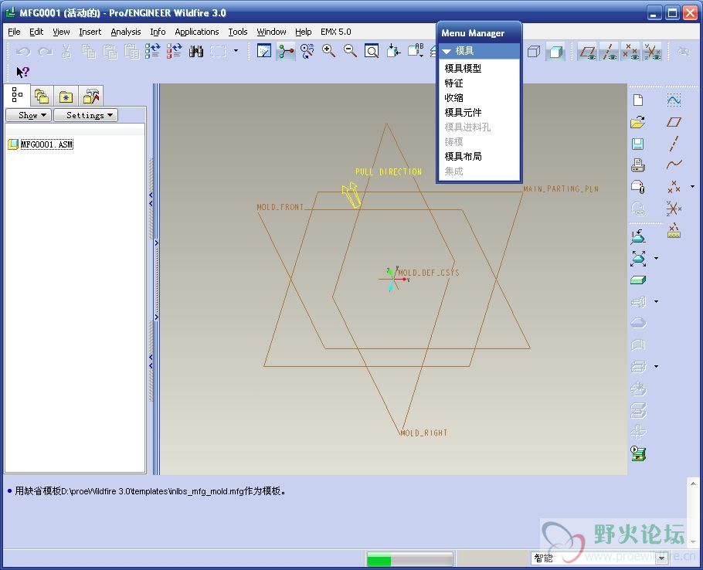The image size is (703, 570).
Task: Toggle coordinate systems visibility
Action: (x=652, y=52)
